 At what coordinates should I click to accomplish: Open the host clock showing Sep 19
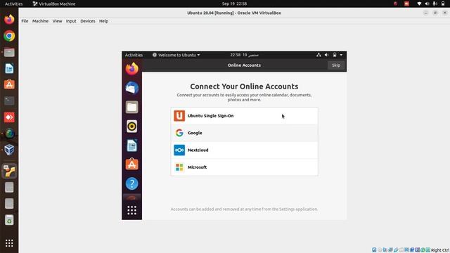[x=234, y=4]
